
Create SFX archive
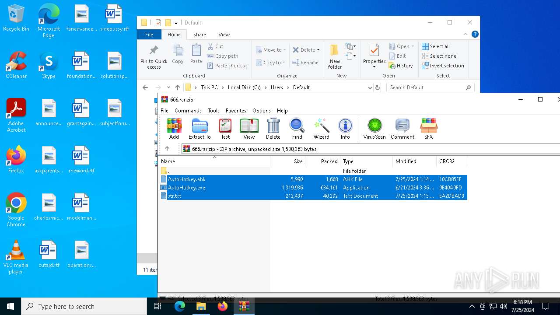[x=429, y=129]
